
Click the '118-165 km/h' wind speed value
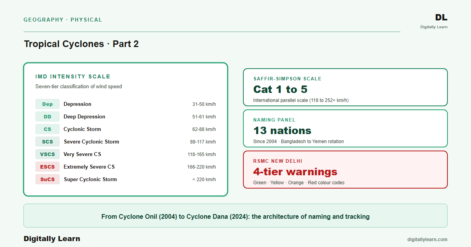point(202,154)
